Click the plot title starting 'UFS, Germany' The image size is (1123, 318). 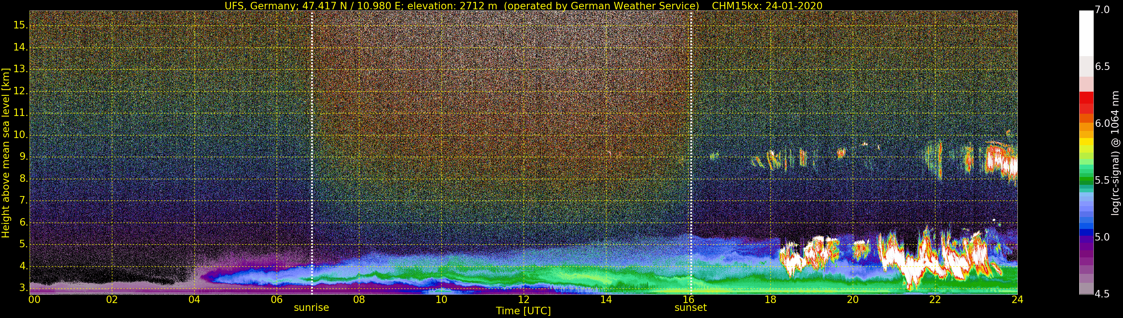point(523,6)
